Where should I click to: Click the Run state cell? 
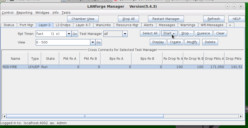pyautogui.click(x=50, y=67)
